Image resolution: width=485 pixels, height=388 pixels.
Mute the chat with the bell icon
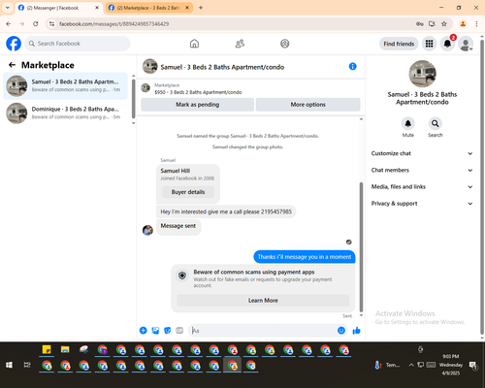pos(408,123)
